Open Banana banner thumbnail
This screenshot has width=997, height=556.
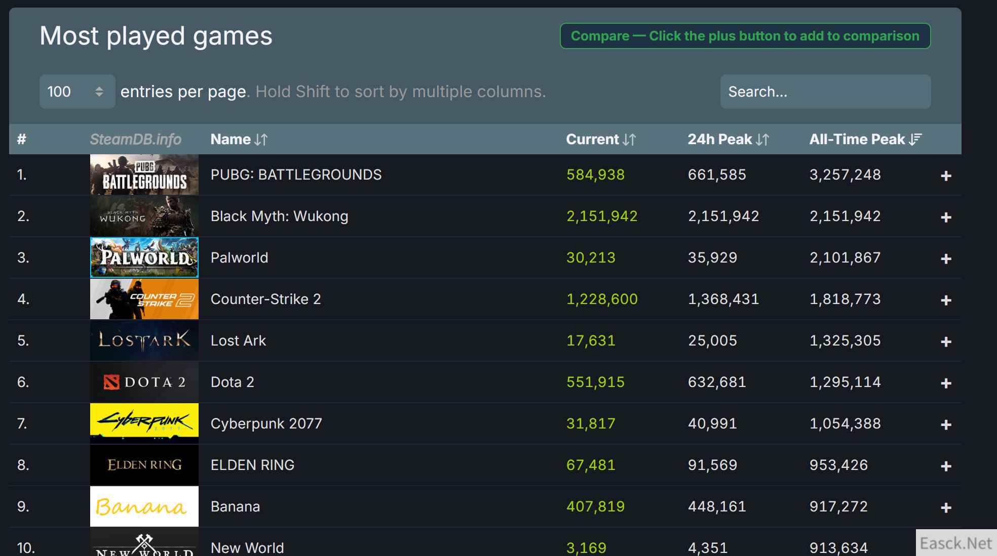[144, 506]
